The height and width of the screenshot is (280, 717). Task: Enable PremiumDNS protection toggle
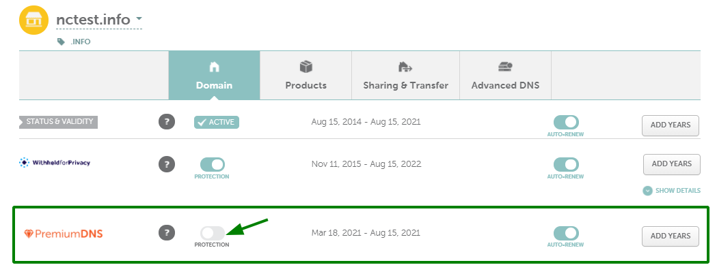212,233
